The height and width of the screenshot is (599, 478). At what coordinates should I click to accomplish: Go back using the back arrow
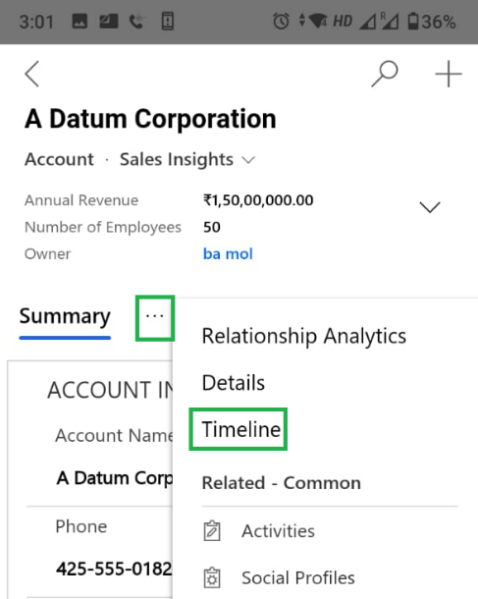32,74
